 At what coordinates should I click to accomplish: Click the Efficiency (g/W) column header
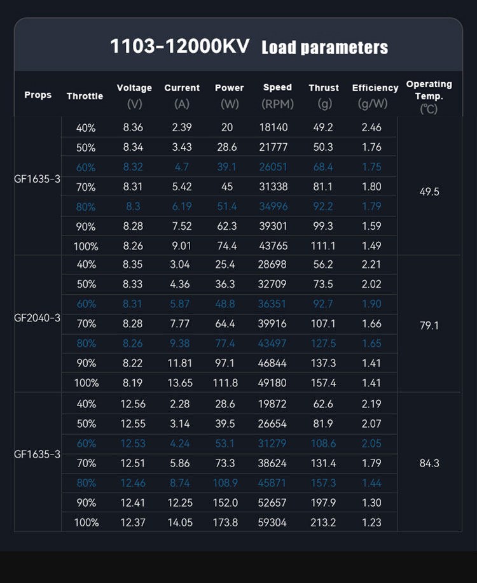[x=375, y=95]
